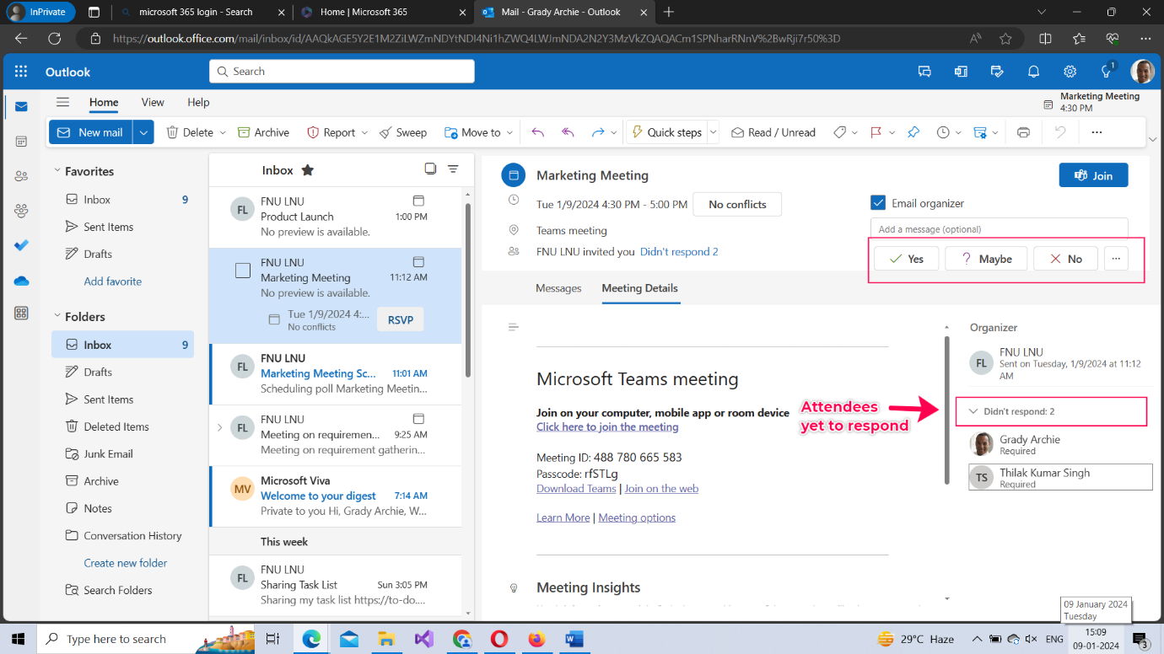1164x654 pixels.
Task: Open My Day icon in Outlook header
Action: [x=998, y=72]
